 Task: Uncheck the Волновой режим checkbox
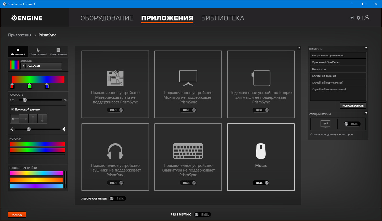tap(12, 109)
